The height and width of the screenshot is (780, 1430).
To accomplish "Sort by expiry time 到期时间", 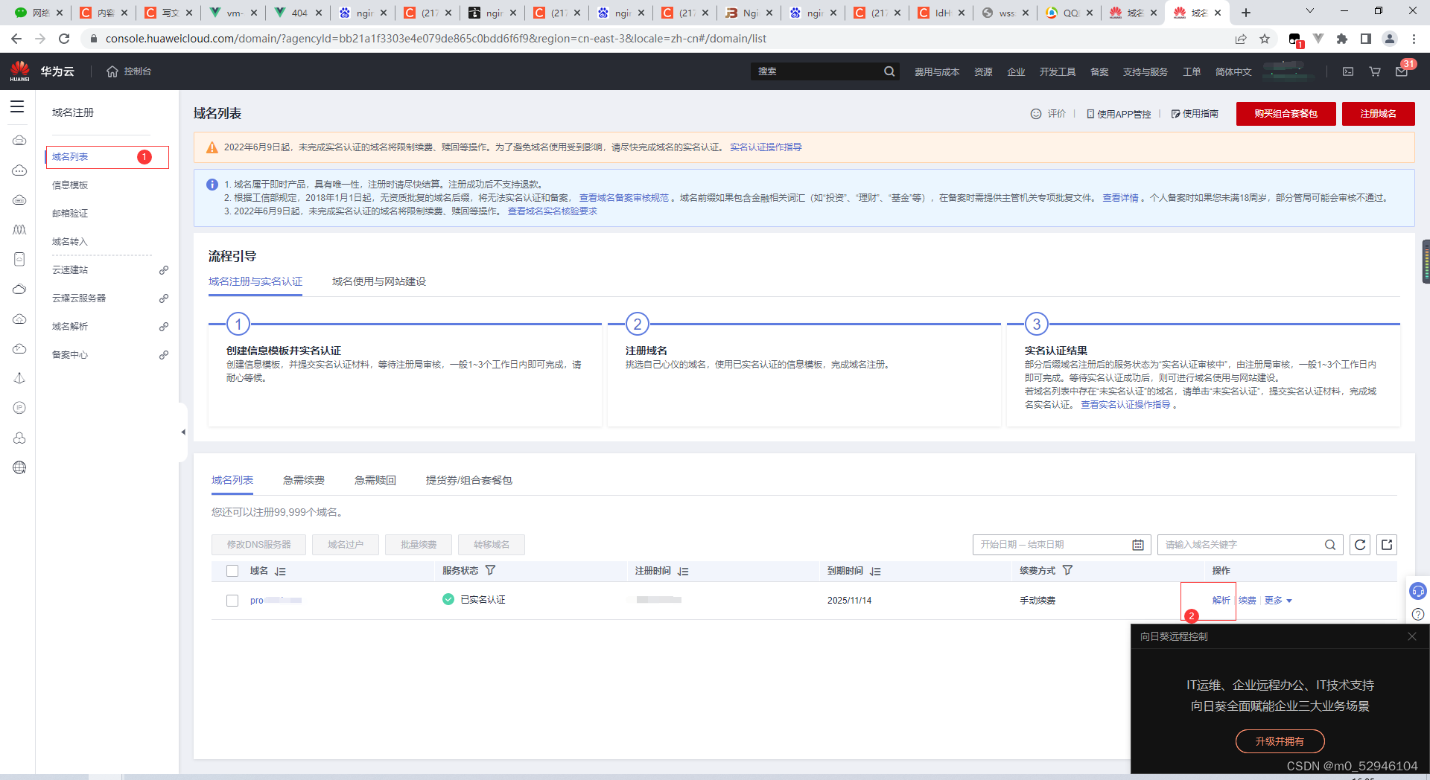I will (875, 571).
